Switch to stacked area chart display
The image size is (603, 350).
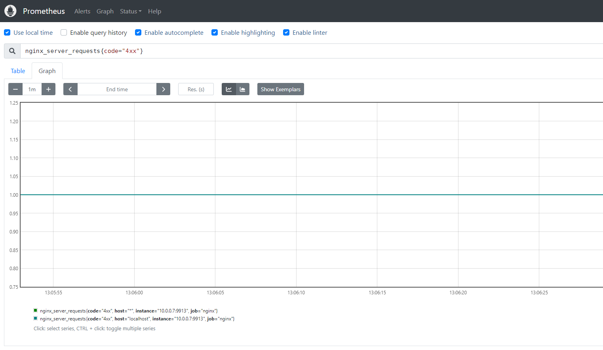(243, 89)
